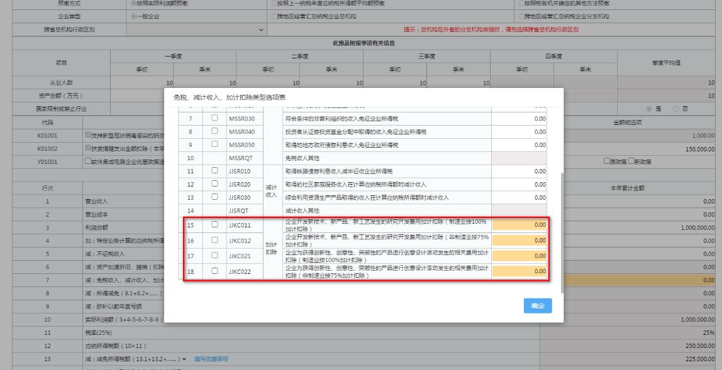
Task: Tick the MSSR040 checkbox
Action: click(x=215, y=131)
